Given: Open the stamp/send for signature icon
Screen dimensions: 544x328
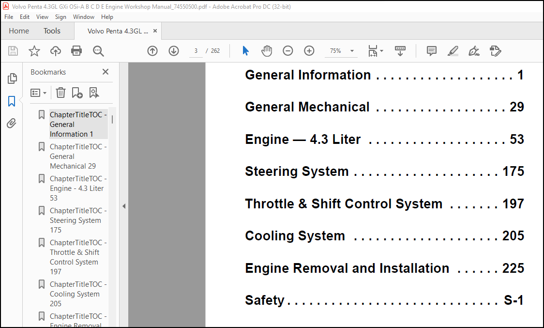Looking at the screenshot, I should (x=495, y=51).
